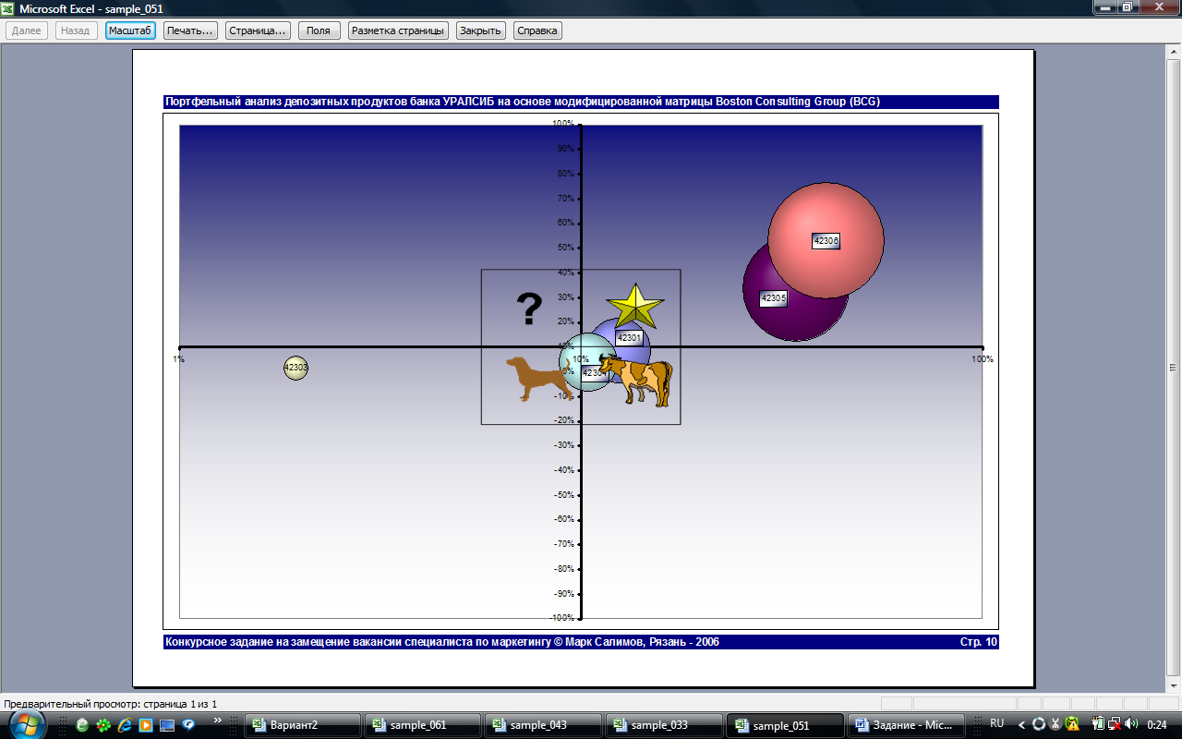Launch Internet Explorer from quick launch
Screen dimensions: 1182x739
click(125, 725)
